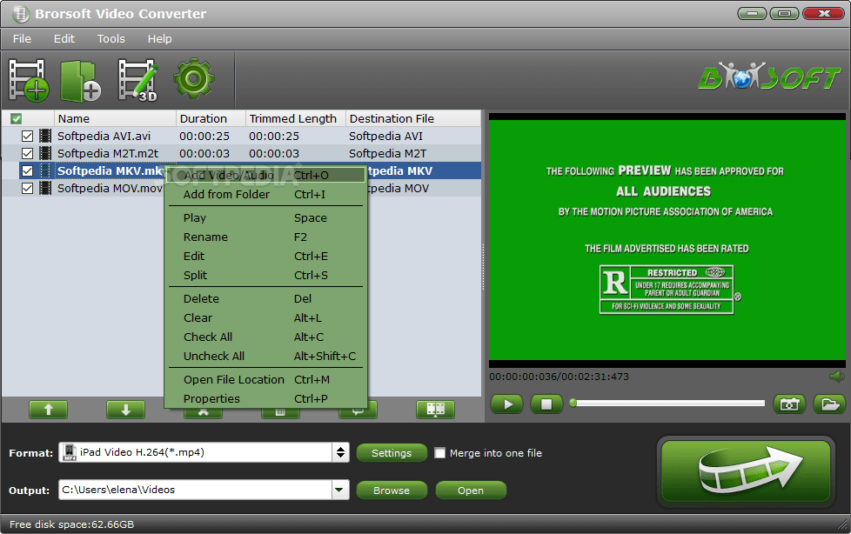Open the File menu
This screenshot has width=851, height=534.
[x=22, y=38]
